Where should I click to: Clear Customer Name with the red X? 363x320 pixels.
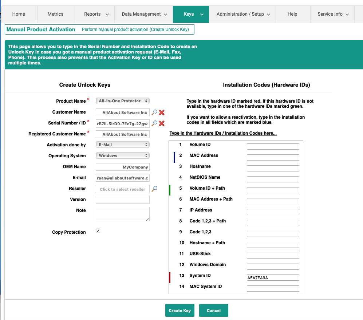point(162,112)
